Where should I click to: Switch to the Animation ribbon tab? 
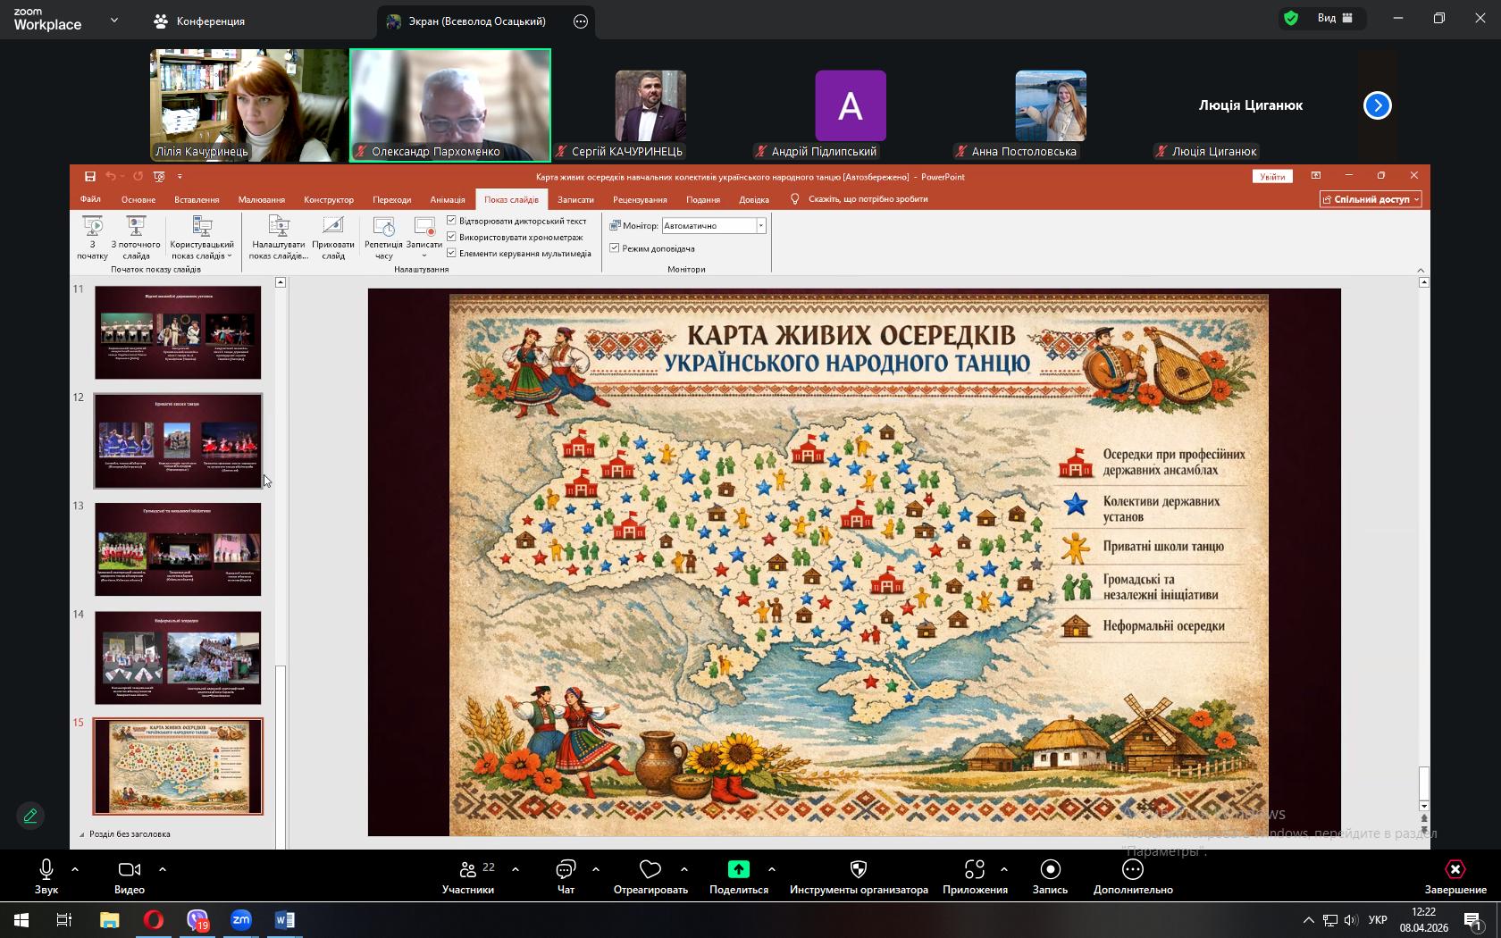(x=447, y=200)
